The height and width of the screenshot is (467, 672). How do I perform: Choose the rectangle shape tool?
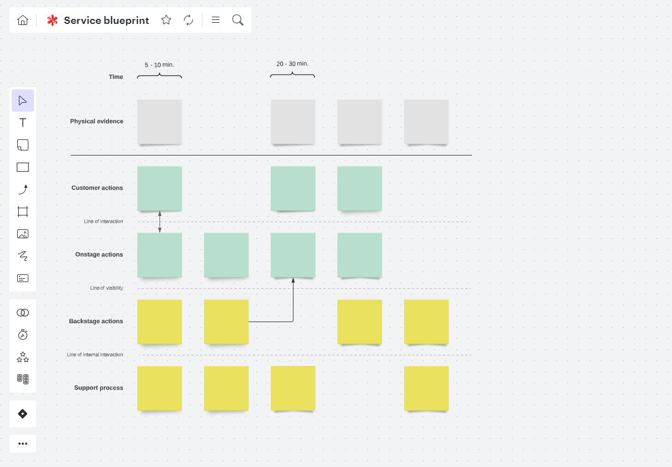pyautogui.click(x=22, y=167)
